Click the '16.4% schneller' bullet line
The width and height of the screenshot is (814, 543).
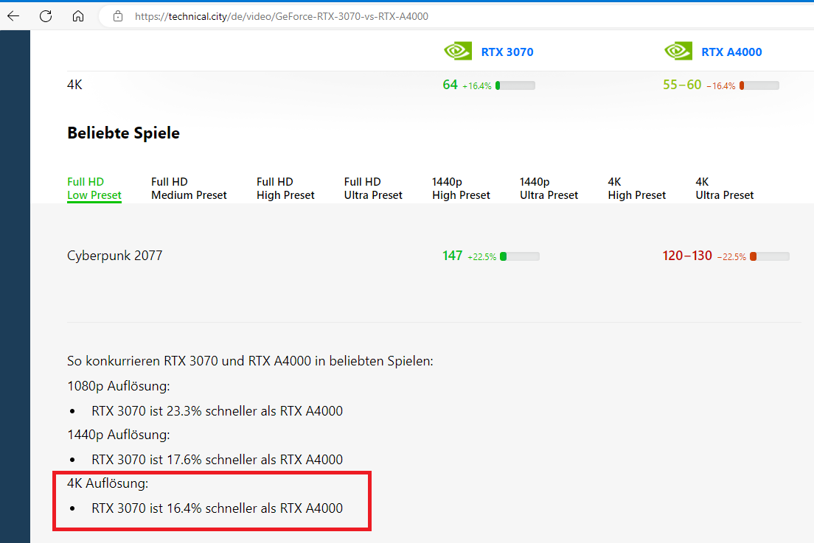coord(217,508)
